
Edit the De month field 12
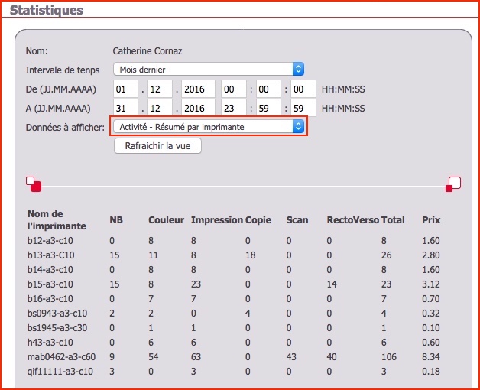(x=160, y=89)
